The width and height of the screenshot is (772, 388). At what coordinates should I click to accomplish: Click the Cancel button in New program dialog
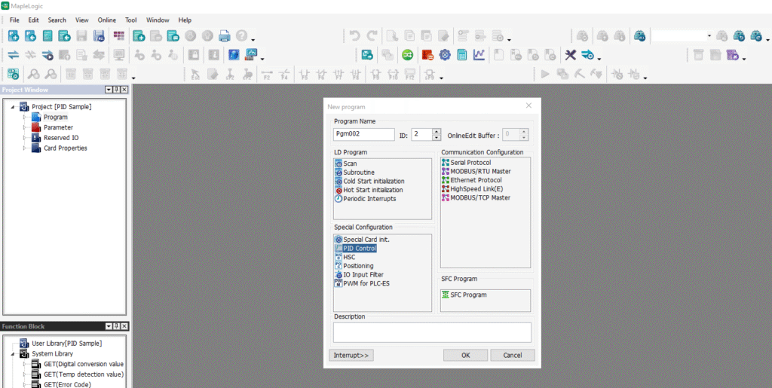pos(513,355)
